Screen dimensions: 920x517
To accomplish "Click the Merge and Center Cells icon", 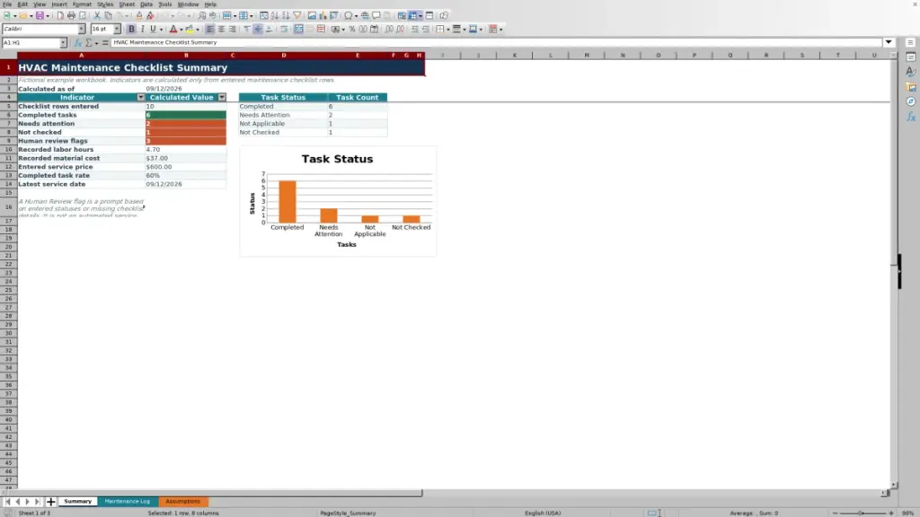I will [x=298, y=30].
